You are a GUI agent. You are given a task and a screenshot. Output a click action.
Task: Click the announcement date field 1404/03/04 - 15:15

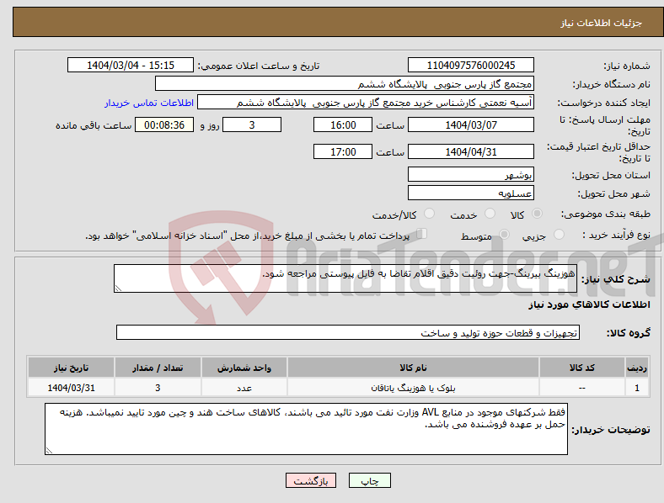tap(131, 65)
